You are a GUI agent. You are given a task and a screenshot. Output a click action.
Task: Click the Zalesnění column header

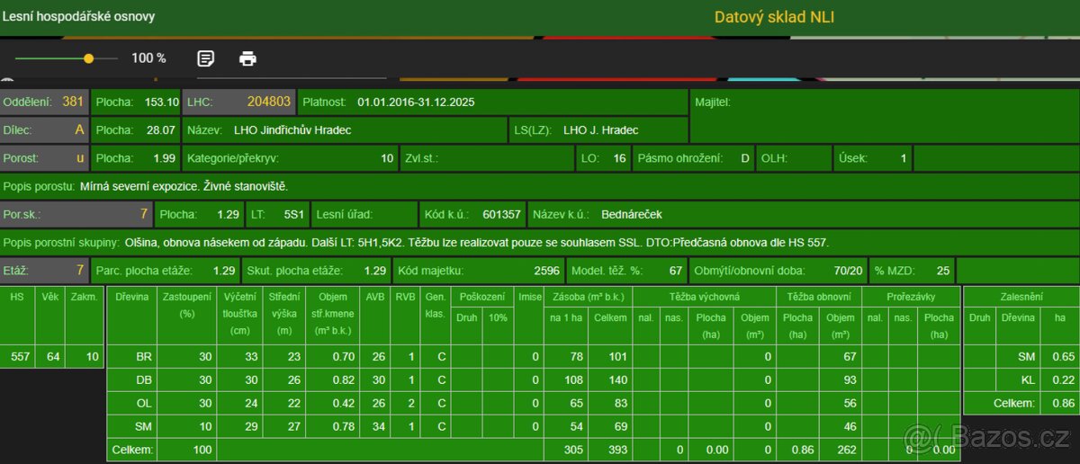coord(1020,296)
